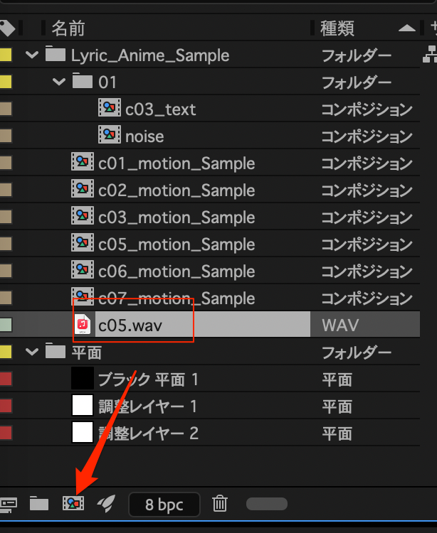The height and width of the screenshot is (533, 437).
Task: Open project flowchart icon at top right
Action: click(x=430, y=55)
